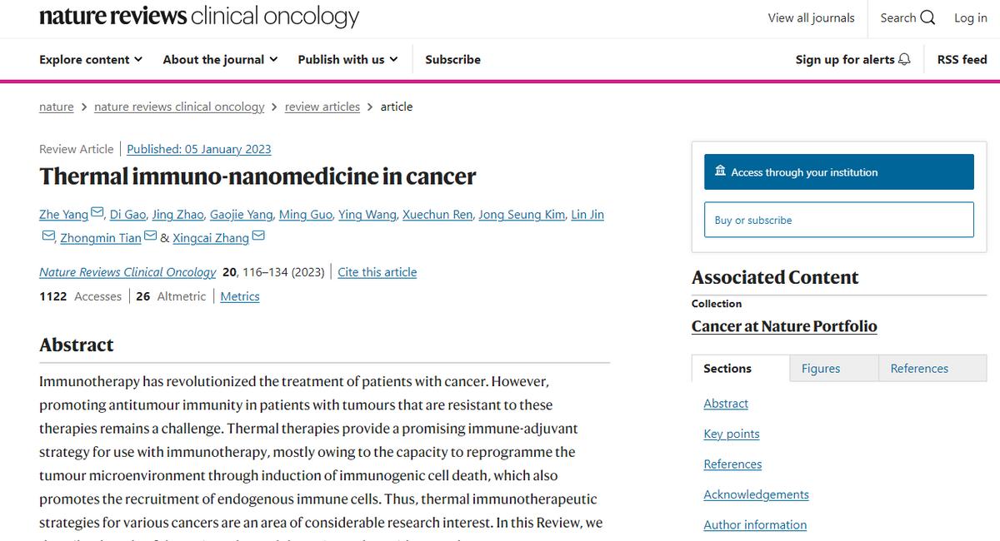1000x541 pixels.
Task: Select the Sections tab
Action: tap(727, 369)
